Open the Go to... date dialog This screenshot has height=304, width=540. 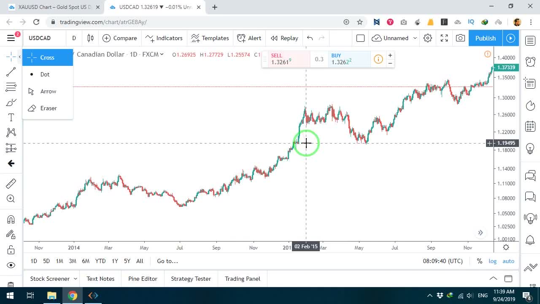coord(167,261)
